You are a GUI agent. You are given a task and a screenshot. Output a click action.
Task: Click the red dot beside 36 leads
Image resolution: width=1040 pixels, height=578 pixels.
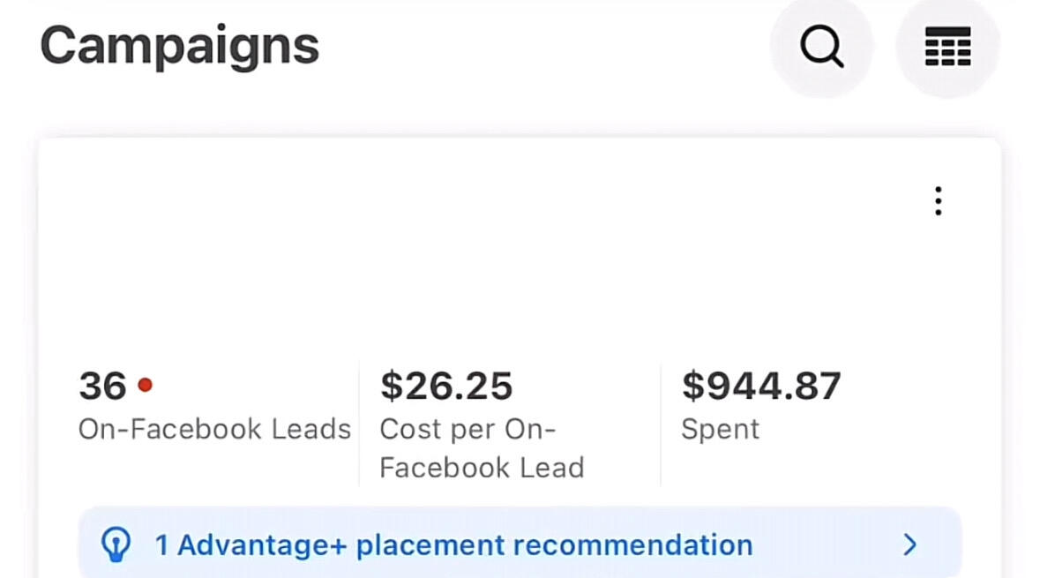click(146, 385)
